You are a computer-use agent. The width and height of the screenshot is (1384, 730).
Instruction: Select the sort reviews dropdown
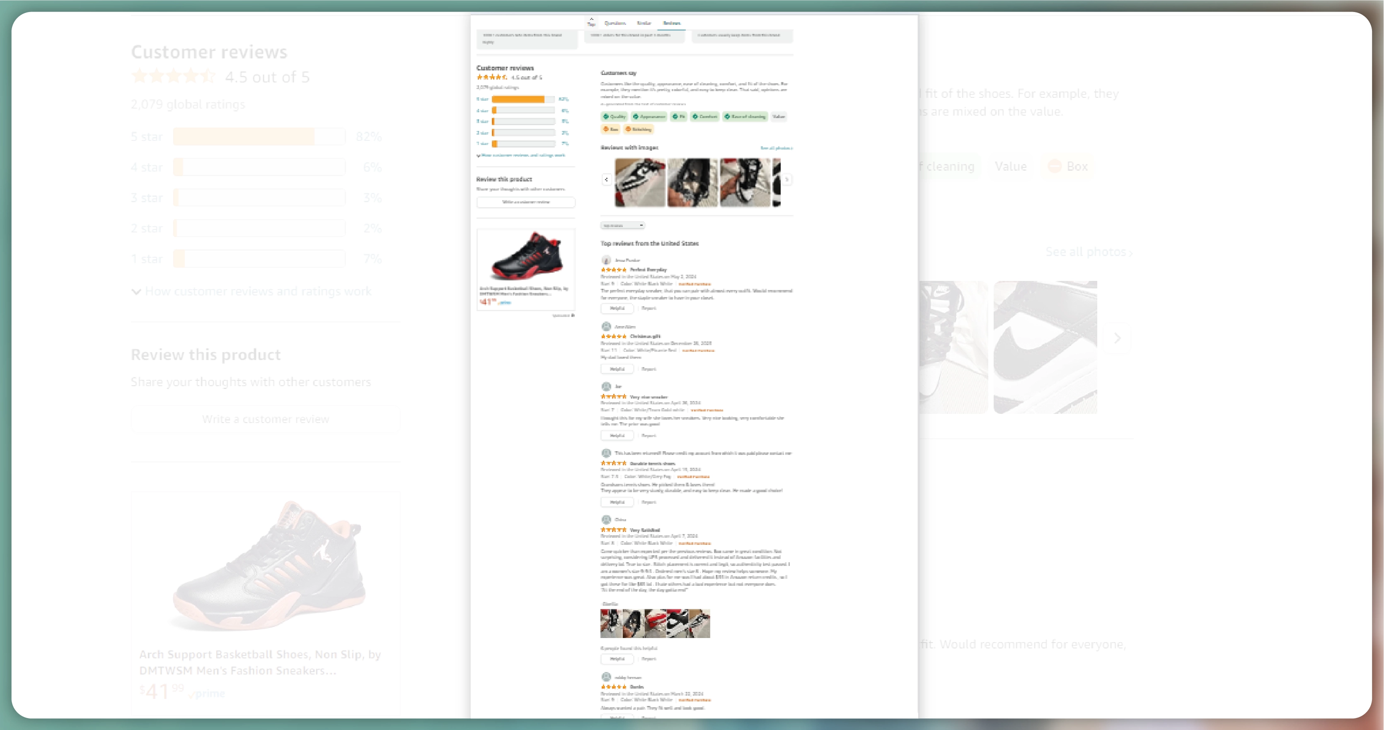[622, 226]
